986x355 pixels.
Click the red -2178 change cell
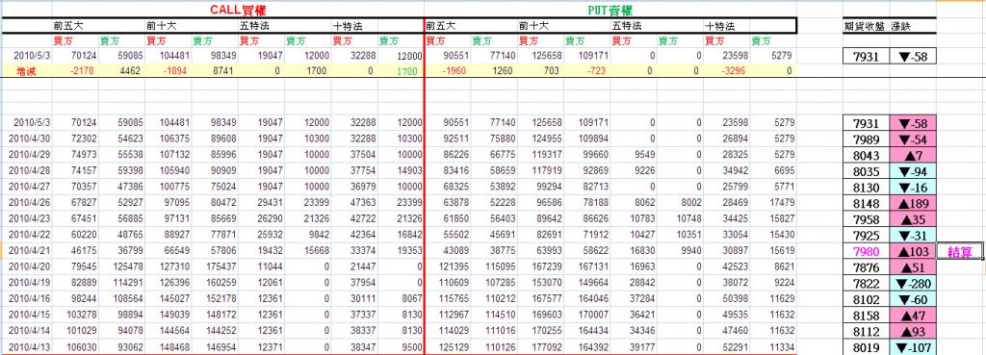(x=75, y=71)
